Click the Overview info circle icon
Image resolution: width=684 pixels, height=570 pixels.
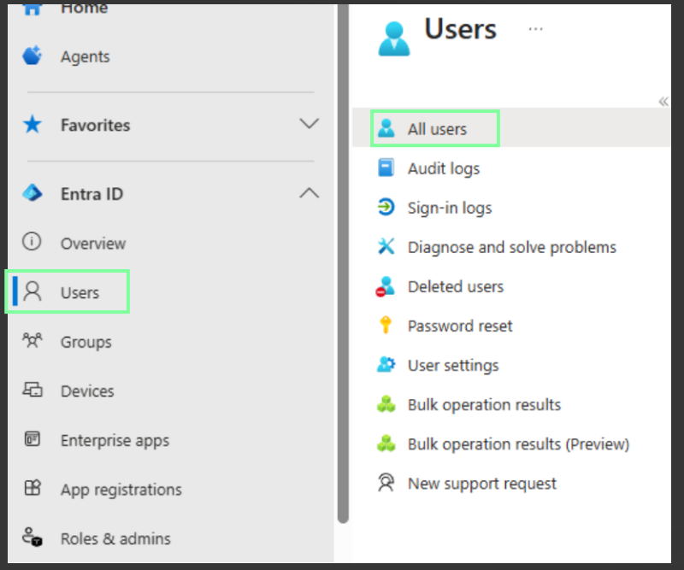(x=32, y=242)
